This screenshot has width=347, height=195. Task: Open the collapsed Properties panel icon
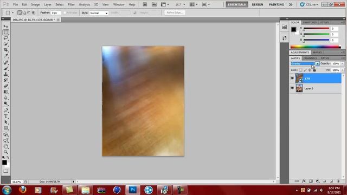[284, 38]
